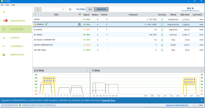Sort by the Last Seen column
This screenshot has width=205, height=108.
click(197, 15)
